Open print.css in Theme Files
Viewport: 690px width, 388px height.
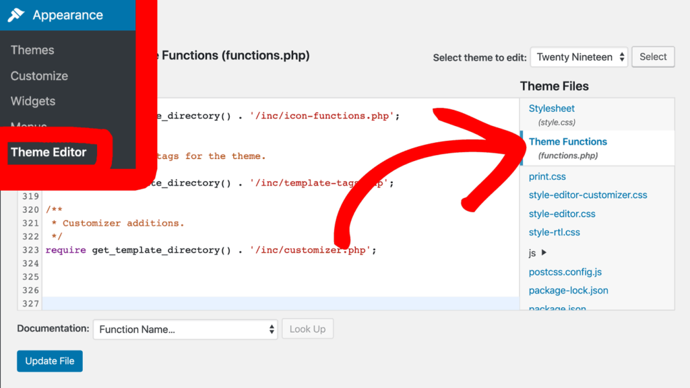tap(547, 176)
